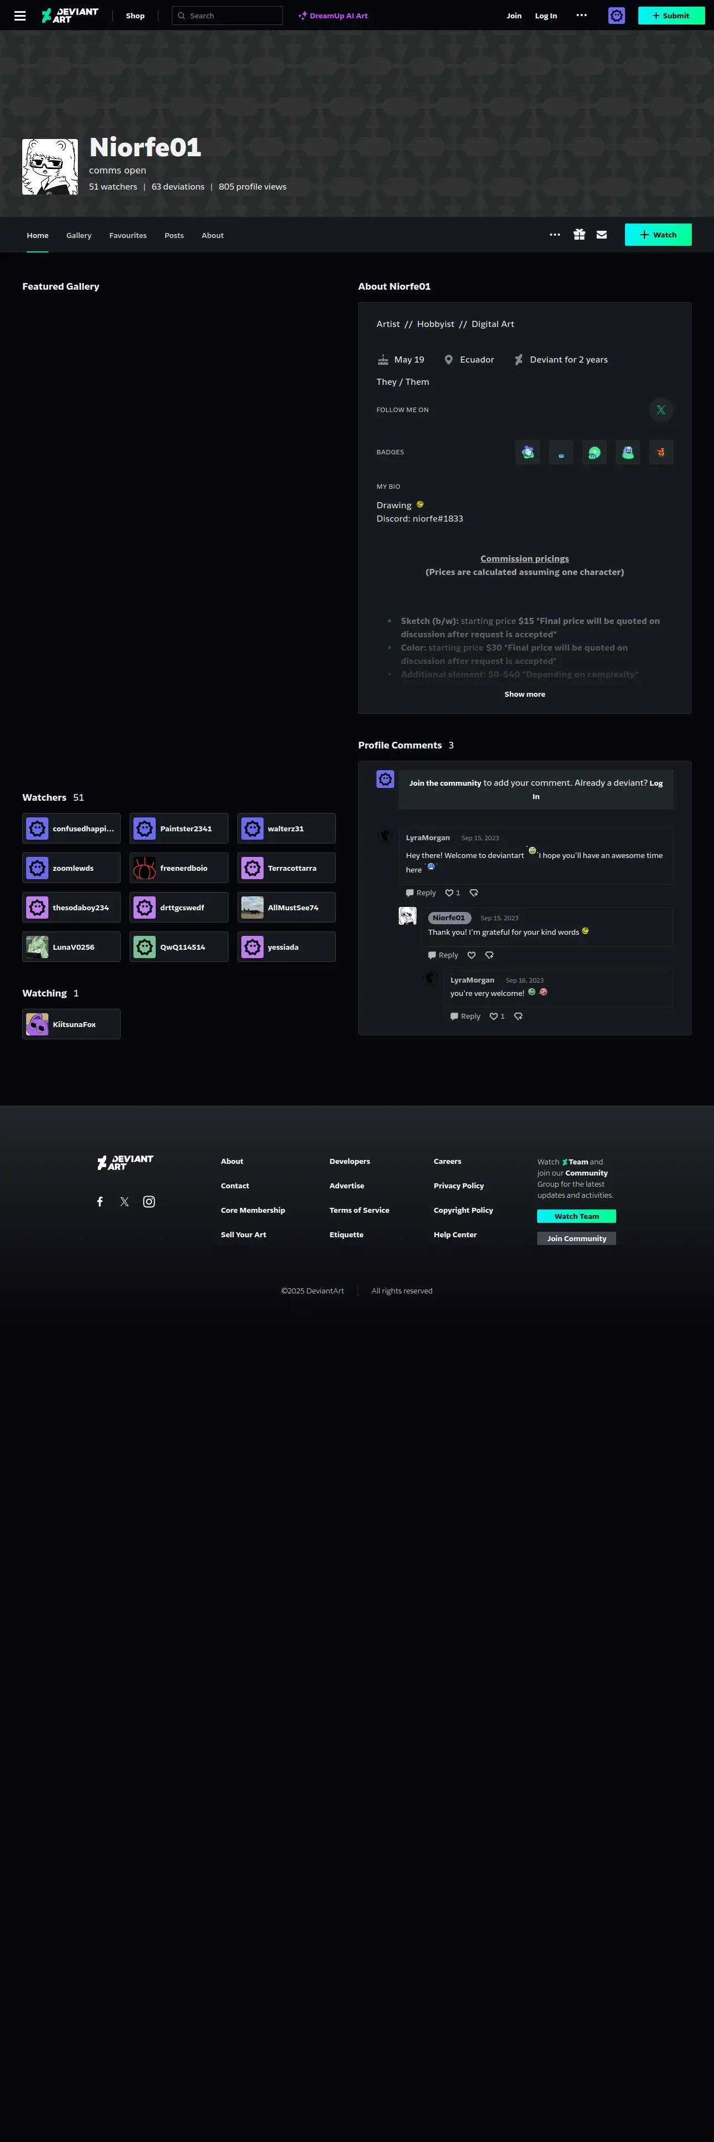Image resolution: width=714 pixels, height=2142 pixels.
Task: Give badge on LyraMorgan's Sep 15 comment
Action: pos(474,893)
